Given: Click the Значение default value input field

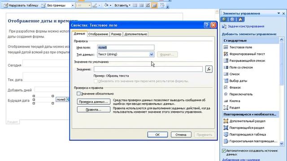Looking at the screenshot, I should pos(148,69).
